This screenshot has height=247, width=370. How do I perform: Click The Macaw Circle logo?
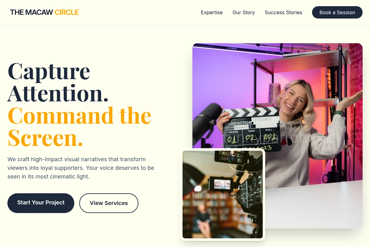(44, 12)
